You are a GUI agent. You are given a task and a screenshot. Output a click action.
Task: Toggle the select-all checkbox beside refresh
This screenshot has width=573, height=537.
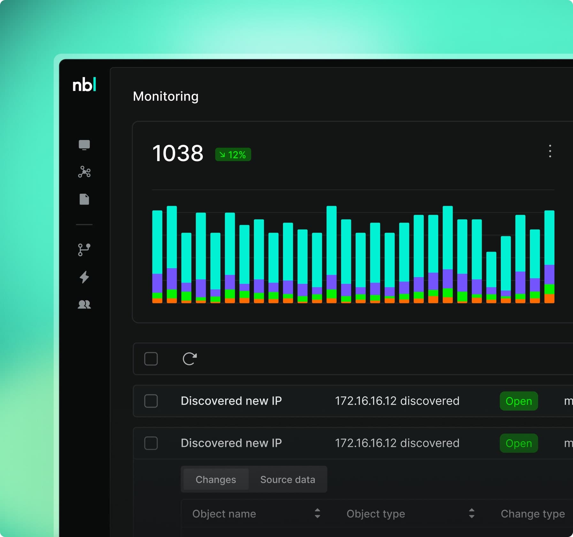tap(151, 359)
